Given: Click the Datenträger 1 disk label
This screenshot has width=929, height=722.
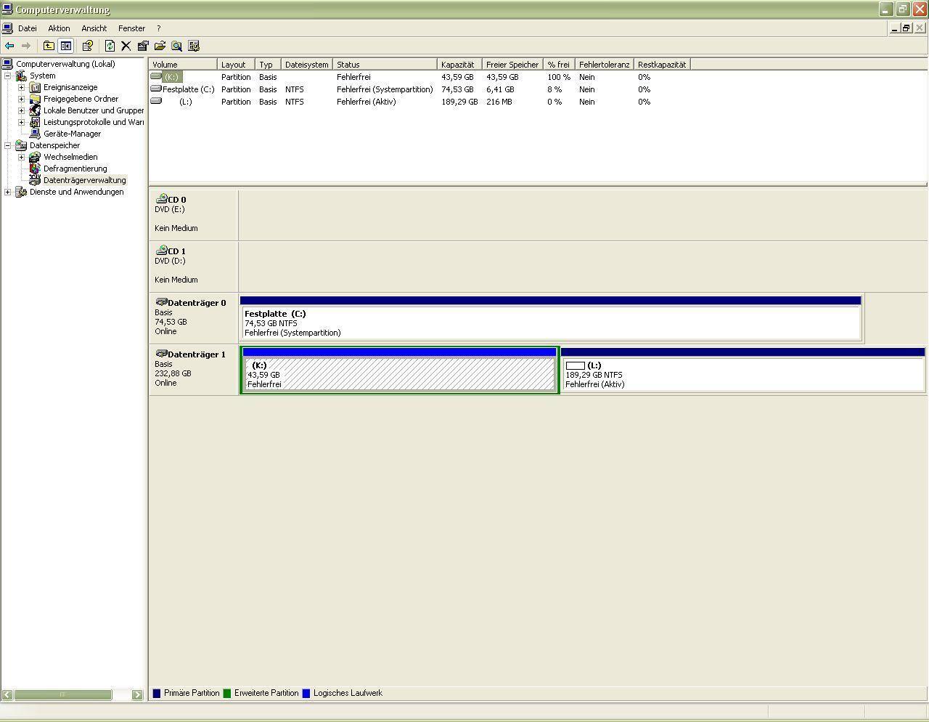Looking at the screenshot, I should (193, 368).
